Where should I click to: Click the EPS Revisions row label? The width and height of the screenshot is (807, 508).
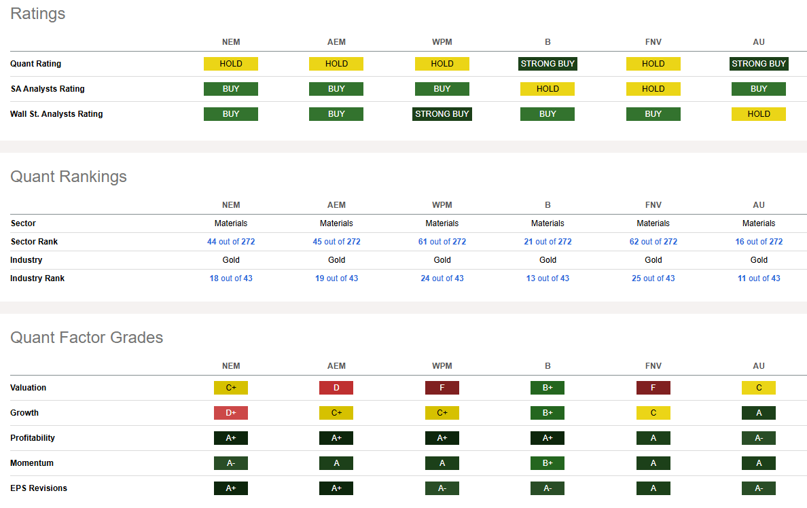point(39,488)
